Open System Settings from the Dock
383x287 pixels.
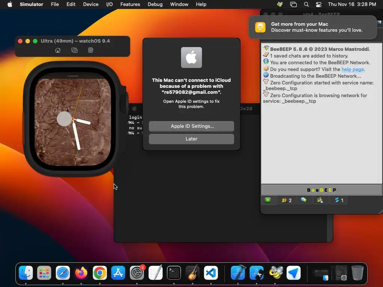[137, 272]
